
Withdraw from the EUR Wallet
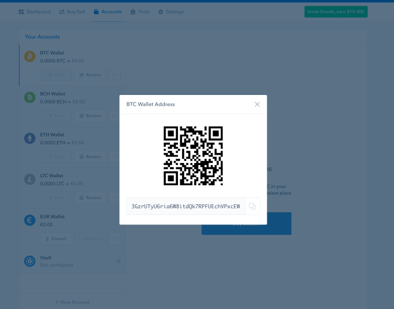(90, 238)
